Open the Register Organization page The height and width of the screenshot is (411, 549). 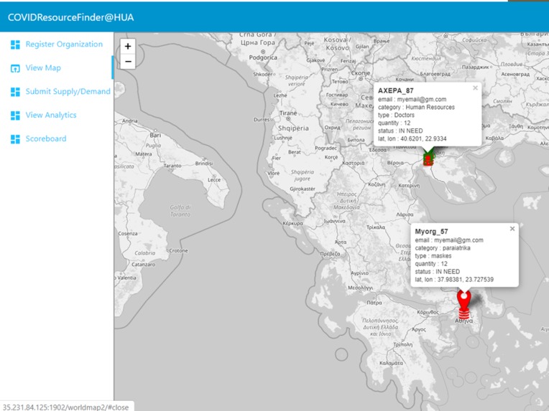click(64, 44)
